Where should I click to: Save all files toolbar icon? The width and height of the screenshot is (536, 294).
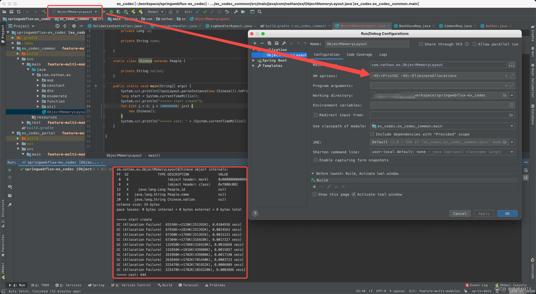click(11, 12)
